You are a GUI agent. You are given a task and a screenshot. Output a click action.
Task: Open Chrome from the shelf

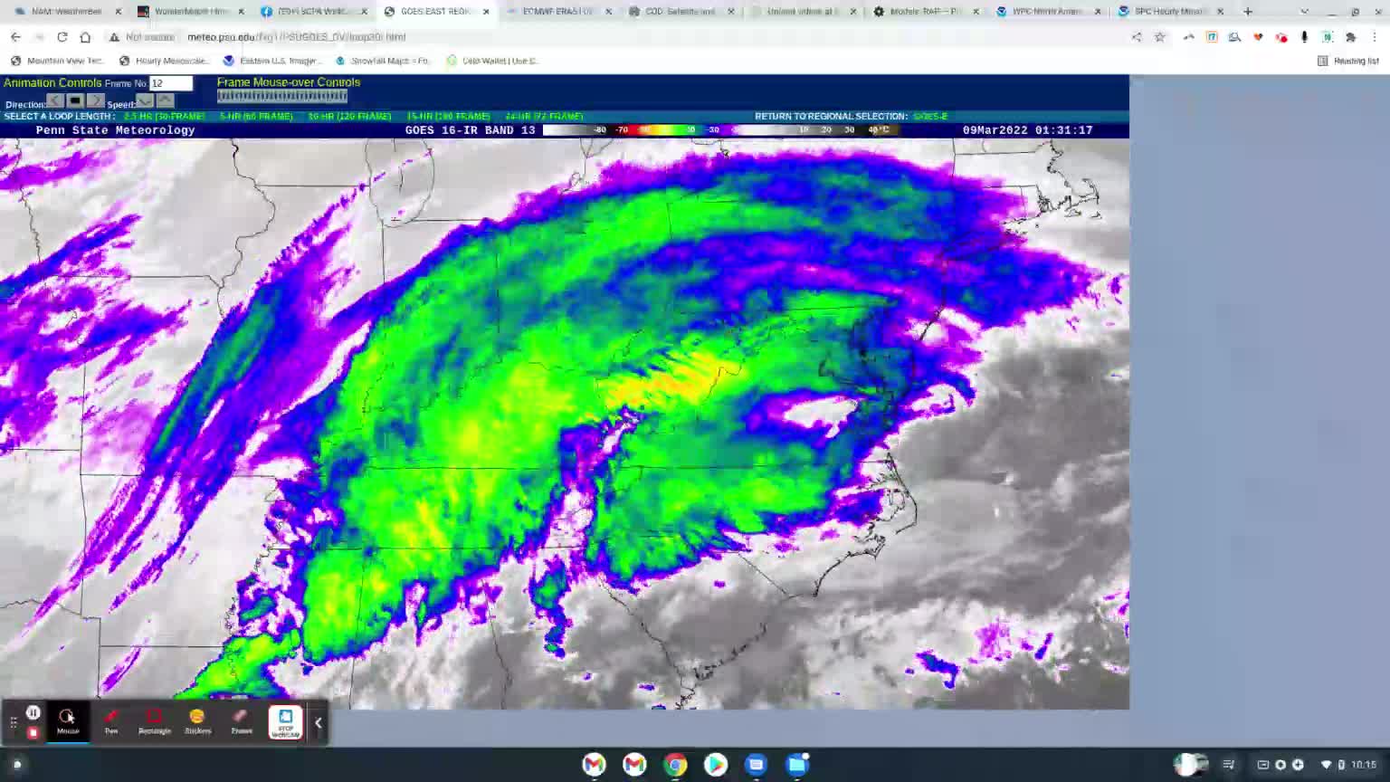pos(675,765)
